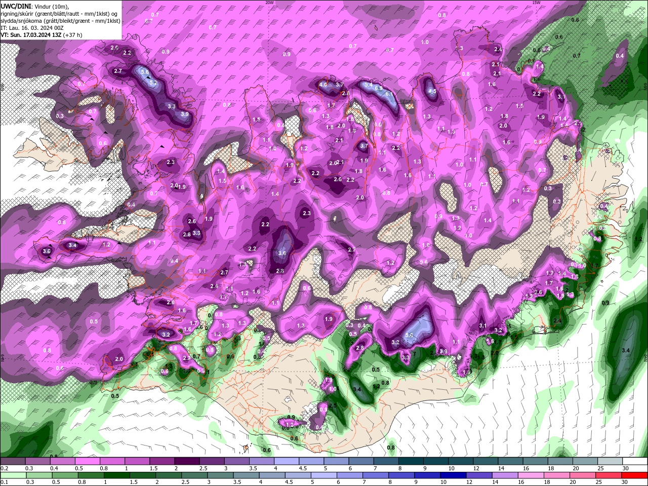Click the '(+37 h)' forecast offset text
648x486 pixels.
tap(73, 35)
